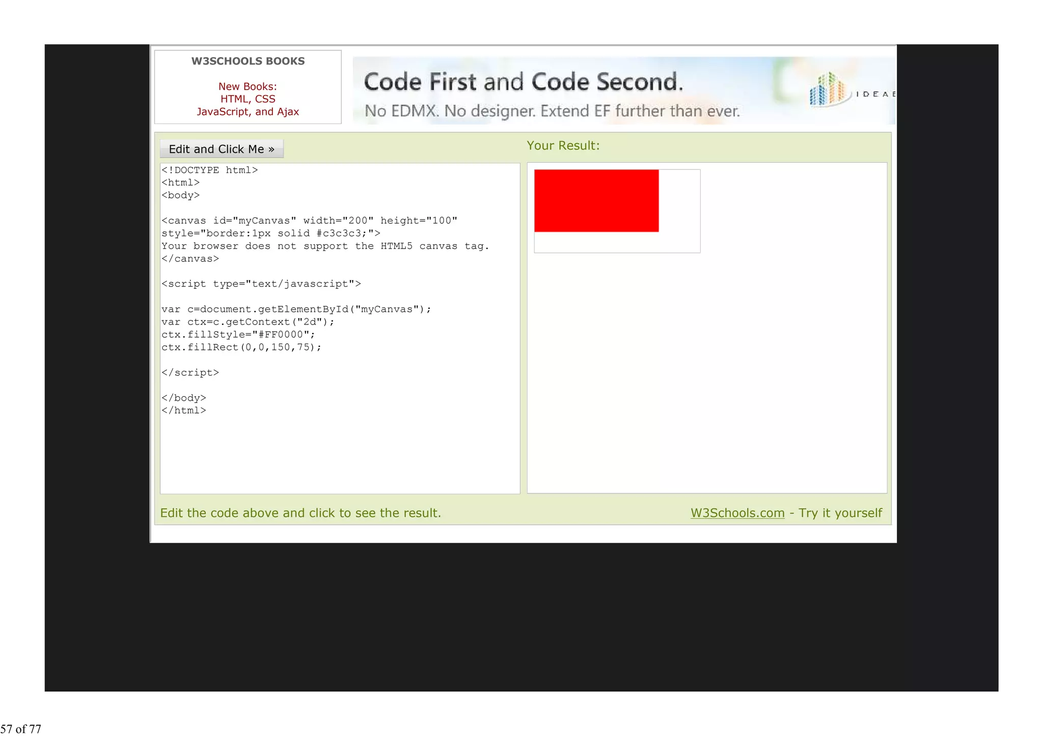The width and height of the screenshot is (1043, 736).
Task: Click the canvas tag line in code
Action: pyautogui.click(x=309, y=221)
